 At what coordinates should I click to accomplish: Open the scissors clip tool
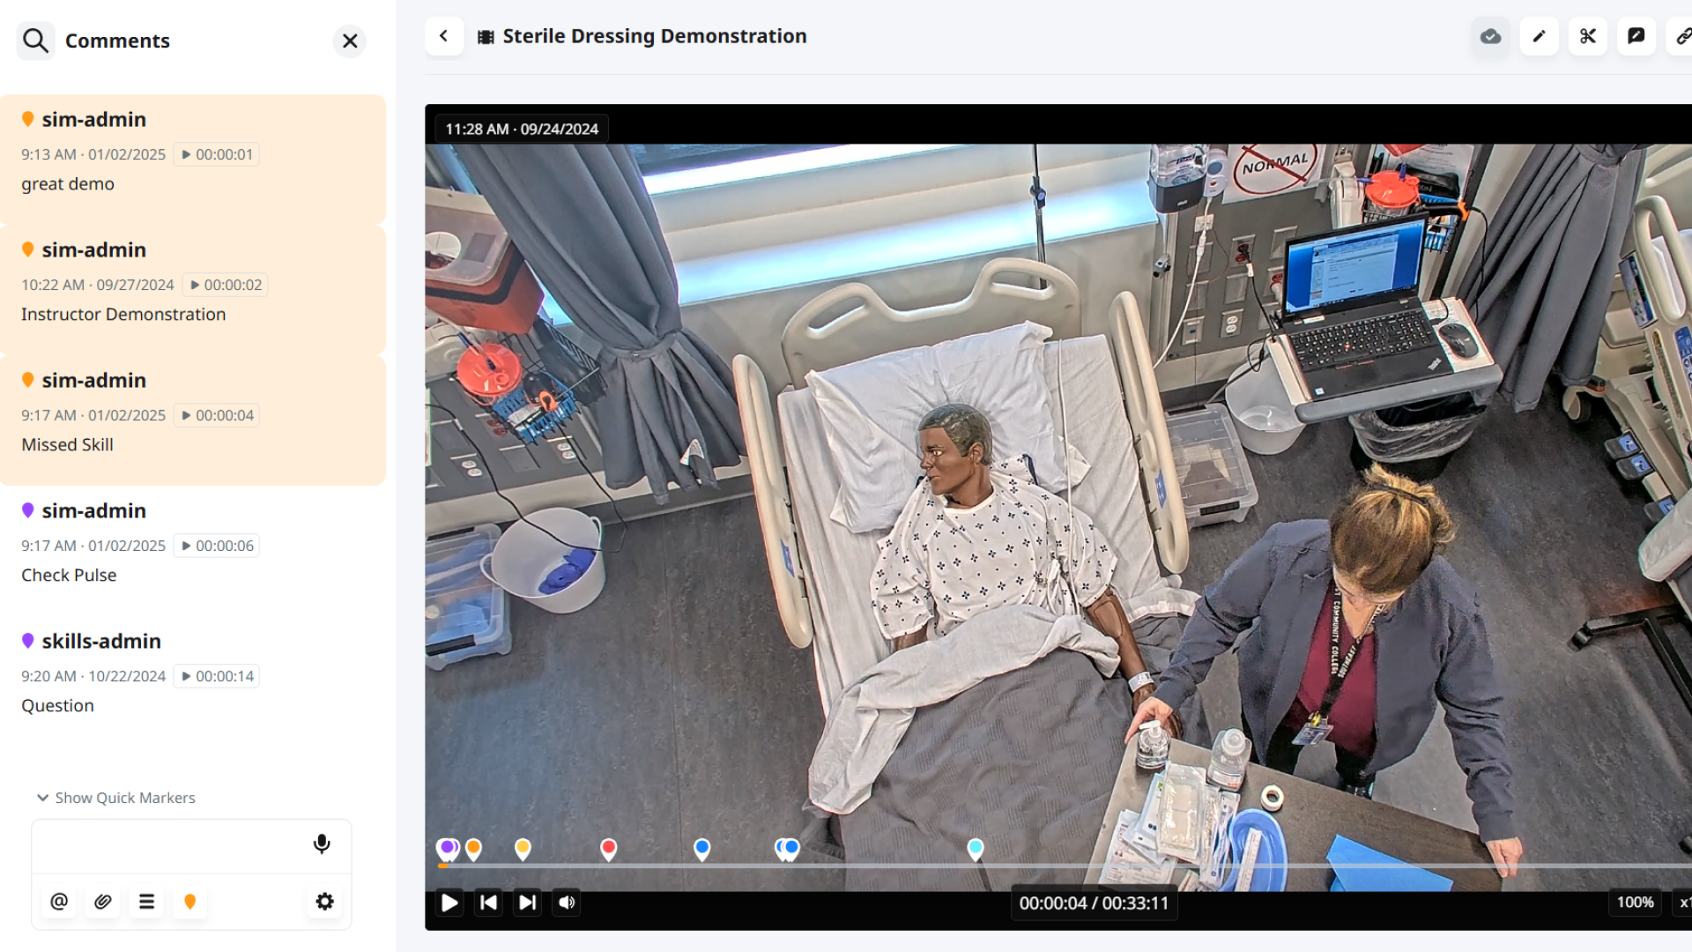point(1587,36)
